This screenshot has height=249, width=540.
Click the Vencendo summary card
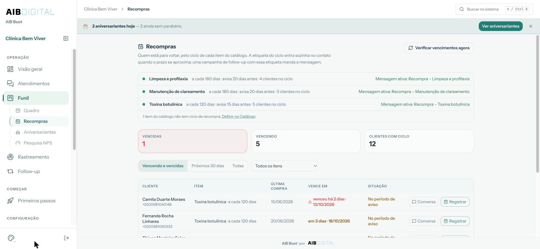tap(306, 141)
